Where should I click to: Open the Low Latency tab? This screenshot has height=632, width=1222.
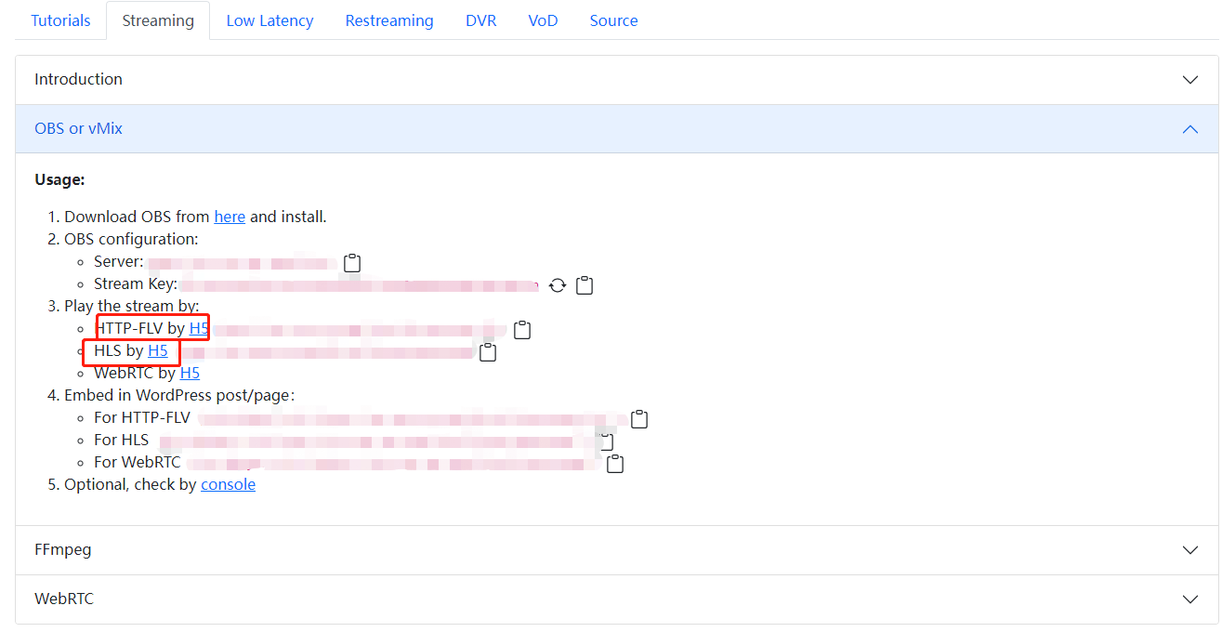tap(269, 20)
